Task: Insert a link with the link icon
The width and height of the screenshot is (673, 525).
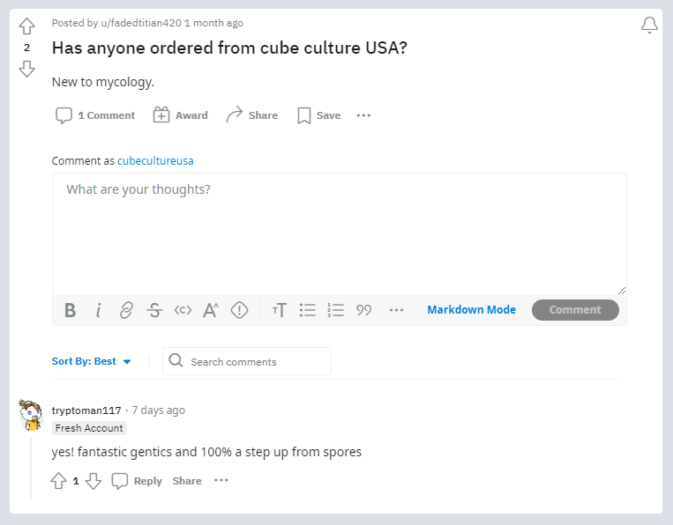Action: coord(126,310)
